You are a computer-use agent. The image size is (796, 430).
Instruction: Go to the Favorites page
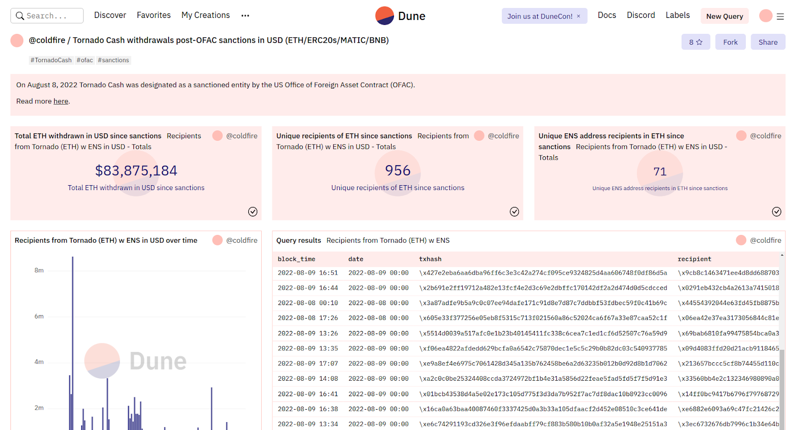coord(154,15)
